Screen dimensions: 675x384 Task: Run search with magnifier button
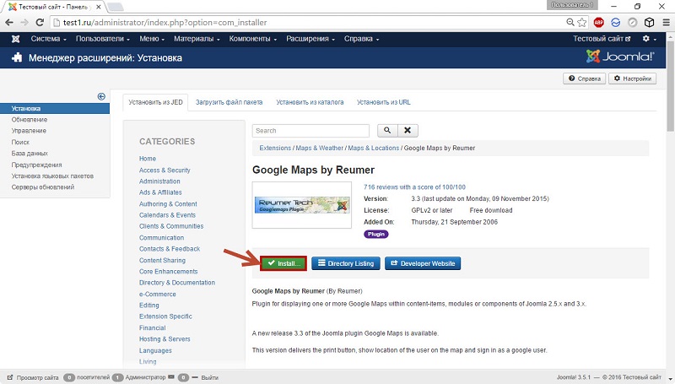(x=387, y=131)
